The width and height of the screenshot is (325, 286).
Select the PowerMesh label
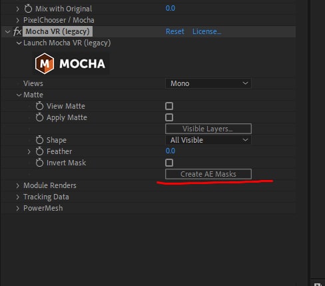click(43, 208)
